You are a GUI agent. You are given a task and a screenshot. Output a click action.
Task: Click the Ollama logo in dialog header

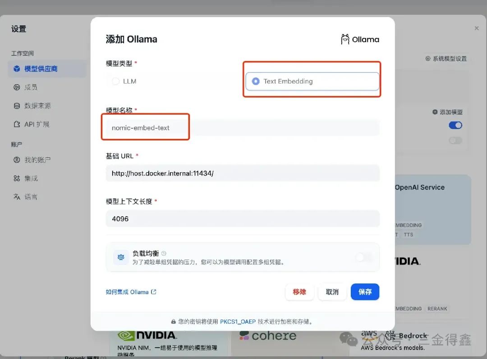345,39
